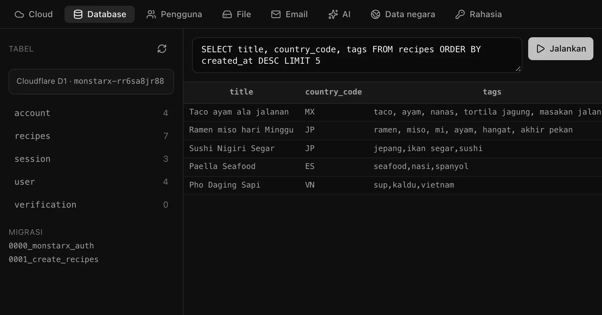
Task: Click the TABEL section heading
Action: (x=21, y=49)
